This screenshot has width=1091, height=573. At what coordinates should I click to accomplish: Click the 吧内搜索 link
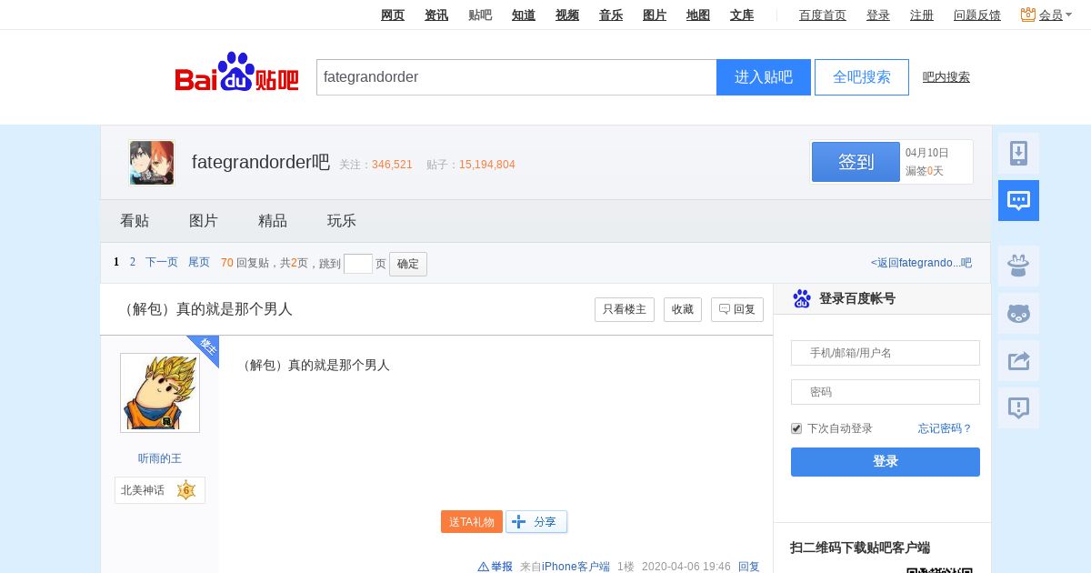(946, 77)
